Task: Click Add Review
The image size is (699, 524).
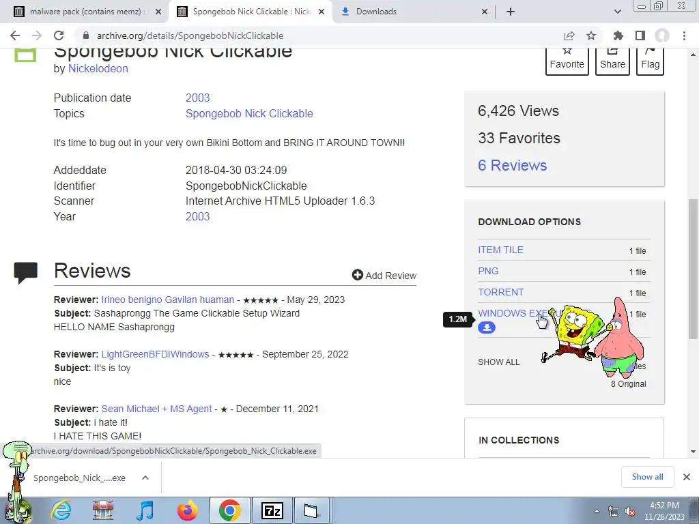Action: pyautogui.click(x=384, y=276)
